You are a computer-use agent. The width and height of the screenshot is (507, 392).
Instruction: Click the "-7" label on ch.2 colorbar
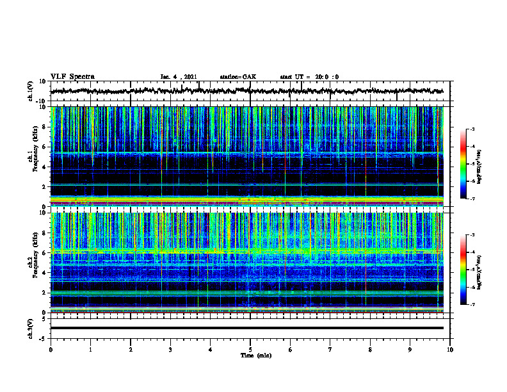pos(472,304)
